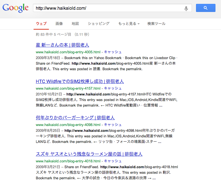The image size is (221, 184).
Task: Click キャッシュ link for blog-entry-4018
Action: (113, 161)
